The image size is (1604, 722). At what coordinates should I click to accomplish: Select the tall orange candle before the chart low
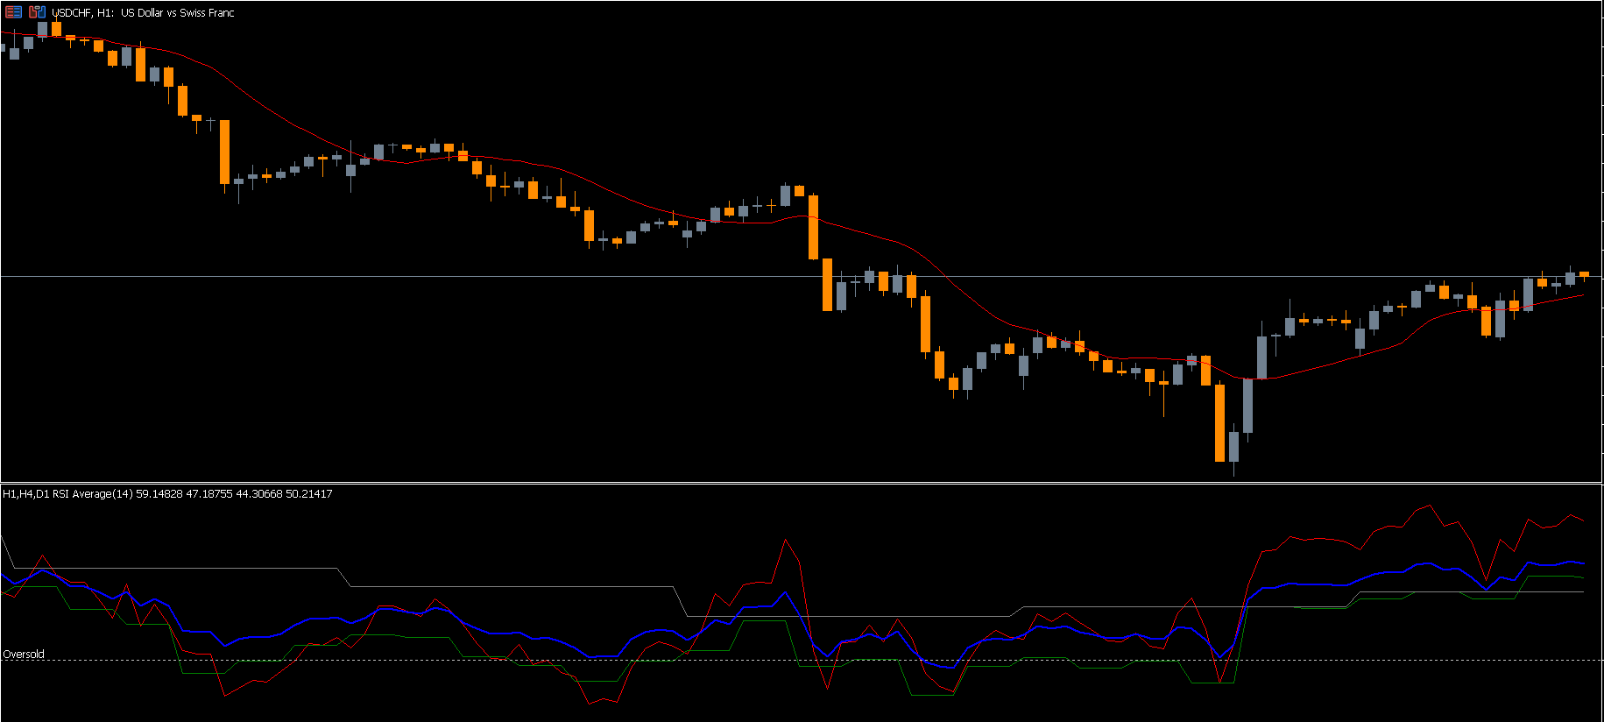(x=1219, y=422)
